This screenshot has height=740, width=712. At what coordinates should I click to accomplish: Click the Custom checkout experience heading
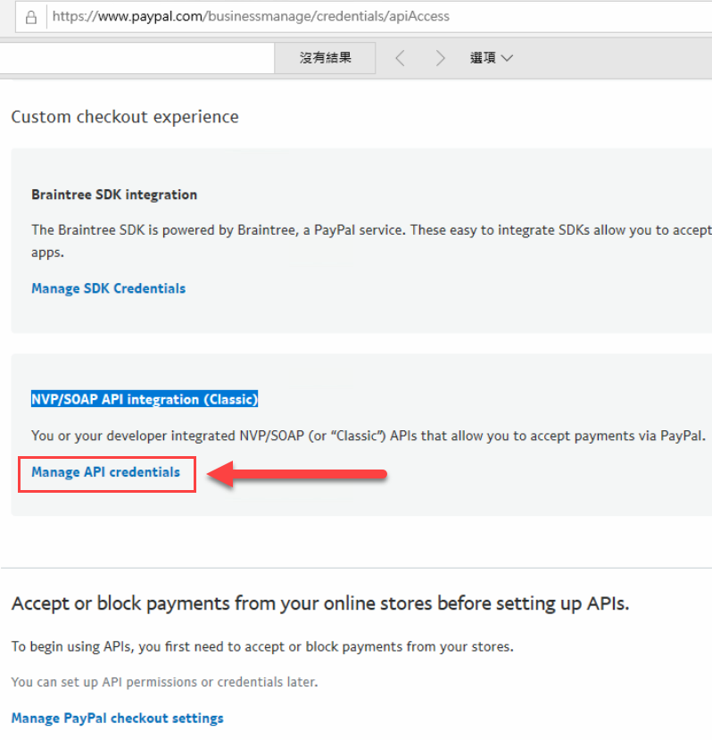point(125,117)
